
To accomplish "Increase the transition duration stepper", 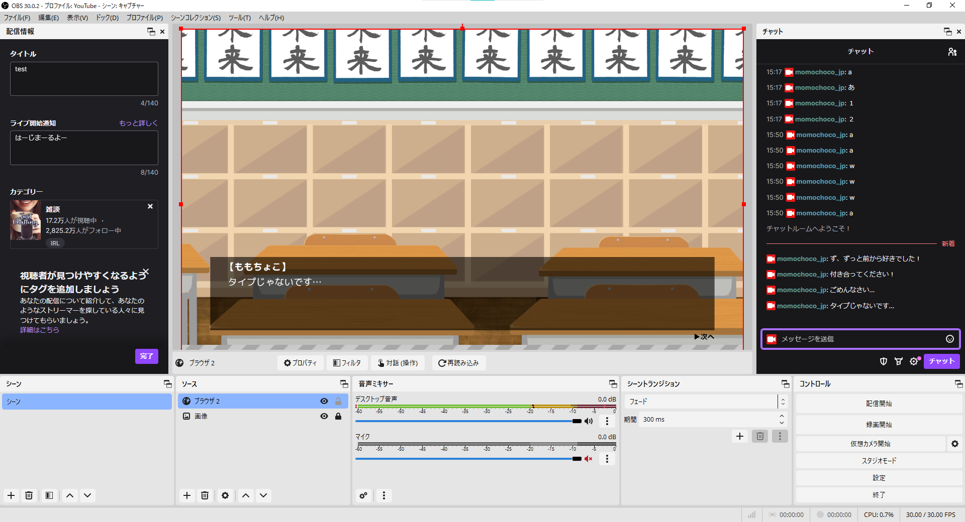I will (782, 416).
